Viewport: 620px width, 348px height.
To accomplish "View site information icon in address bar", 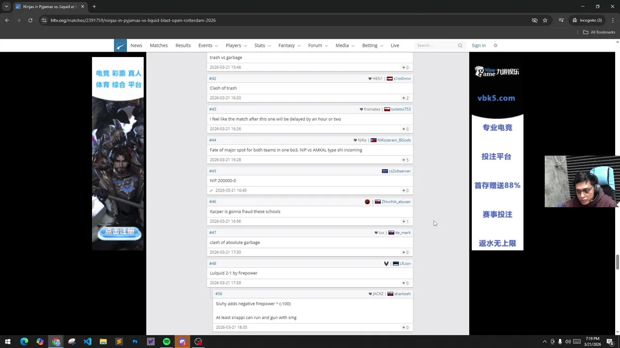I will point(44,20).
